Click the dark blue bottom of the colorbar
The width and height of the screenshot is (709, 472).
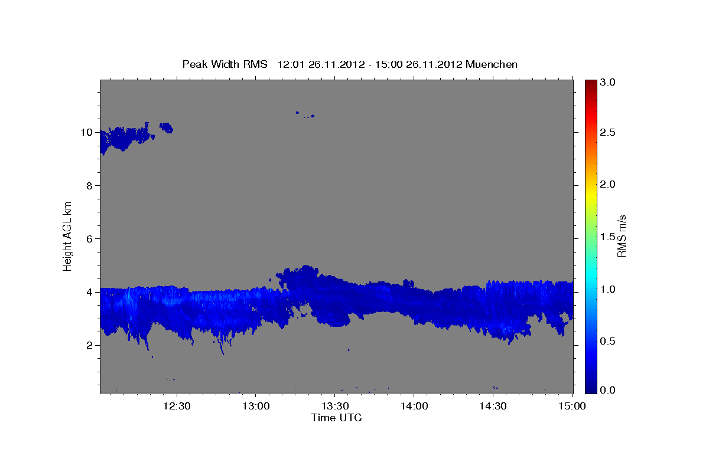click(x=590, y=388)
